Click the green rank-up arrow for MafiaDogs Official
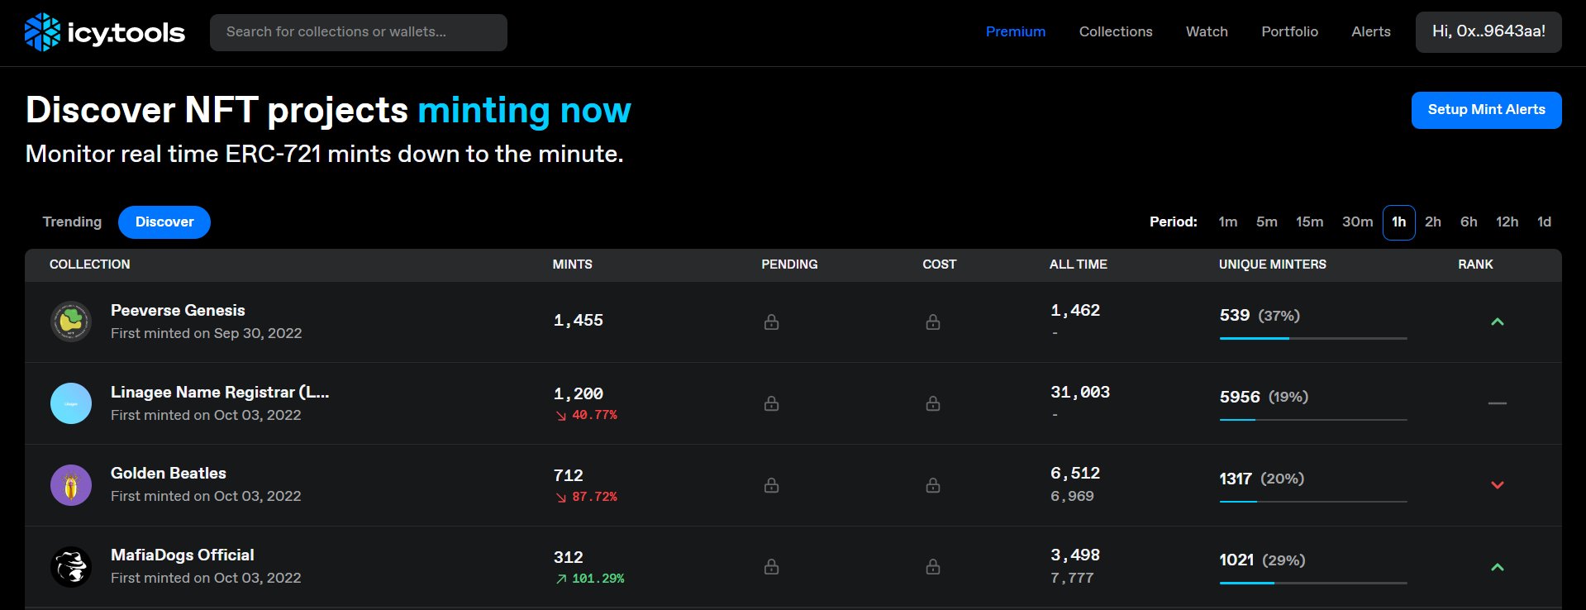 (1497, 567)
